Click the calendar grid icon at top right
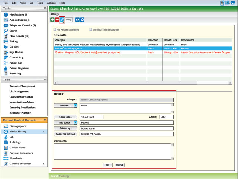Image resolution: width=238 pixels, height=179 pixels. (x=227, y=3)
